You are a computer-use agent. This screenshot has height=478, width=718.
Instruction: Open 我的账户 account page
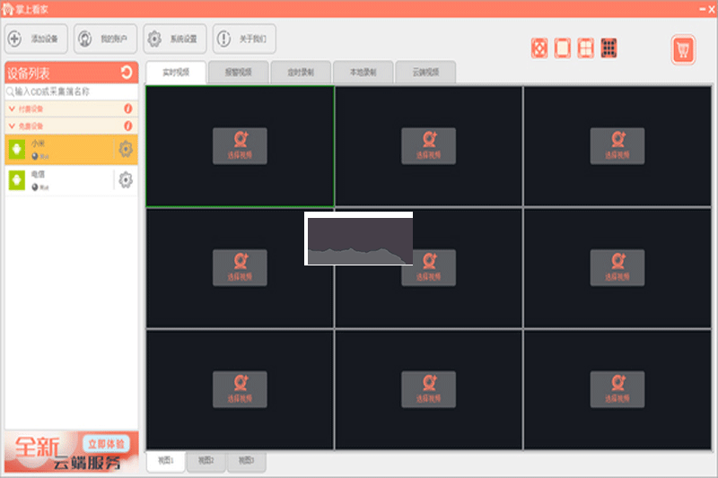(x=106, y=39)
